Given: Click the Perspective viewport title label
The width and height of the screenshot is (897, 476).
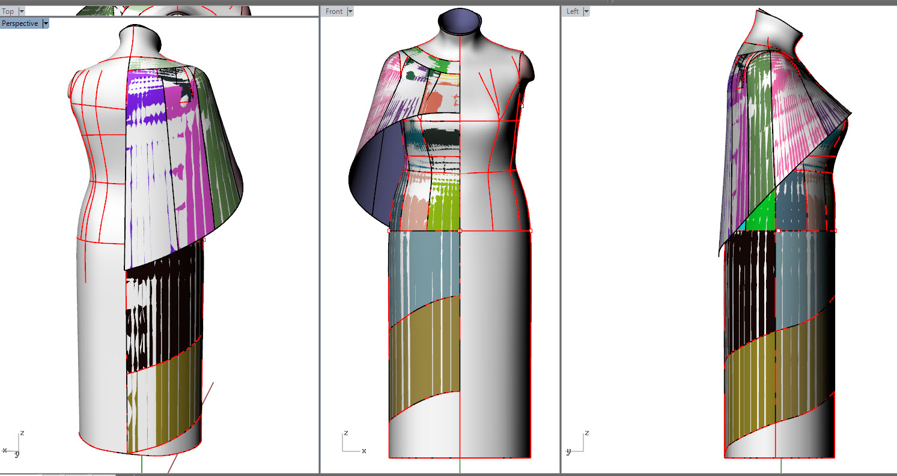Looking at the screenshot, I should coord(20,23).
